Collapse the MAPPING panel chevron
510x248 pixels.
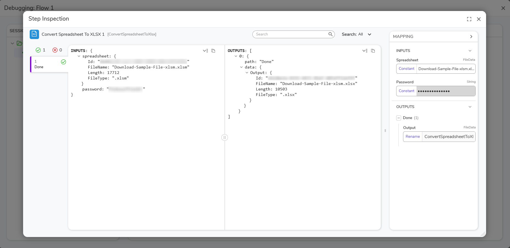[471, 37]
